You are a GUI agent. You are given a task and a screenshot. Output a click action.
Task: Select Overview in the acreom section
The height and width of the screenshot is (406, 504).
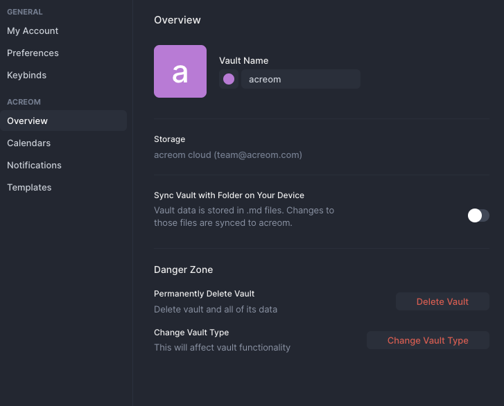[63, 121]
